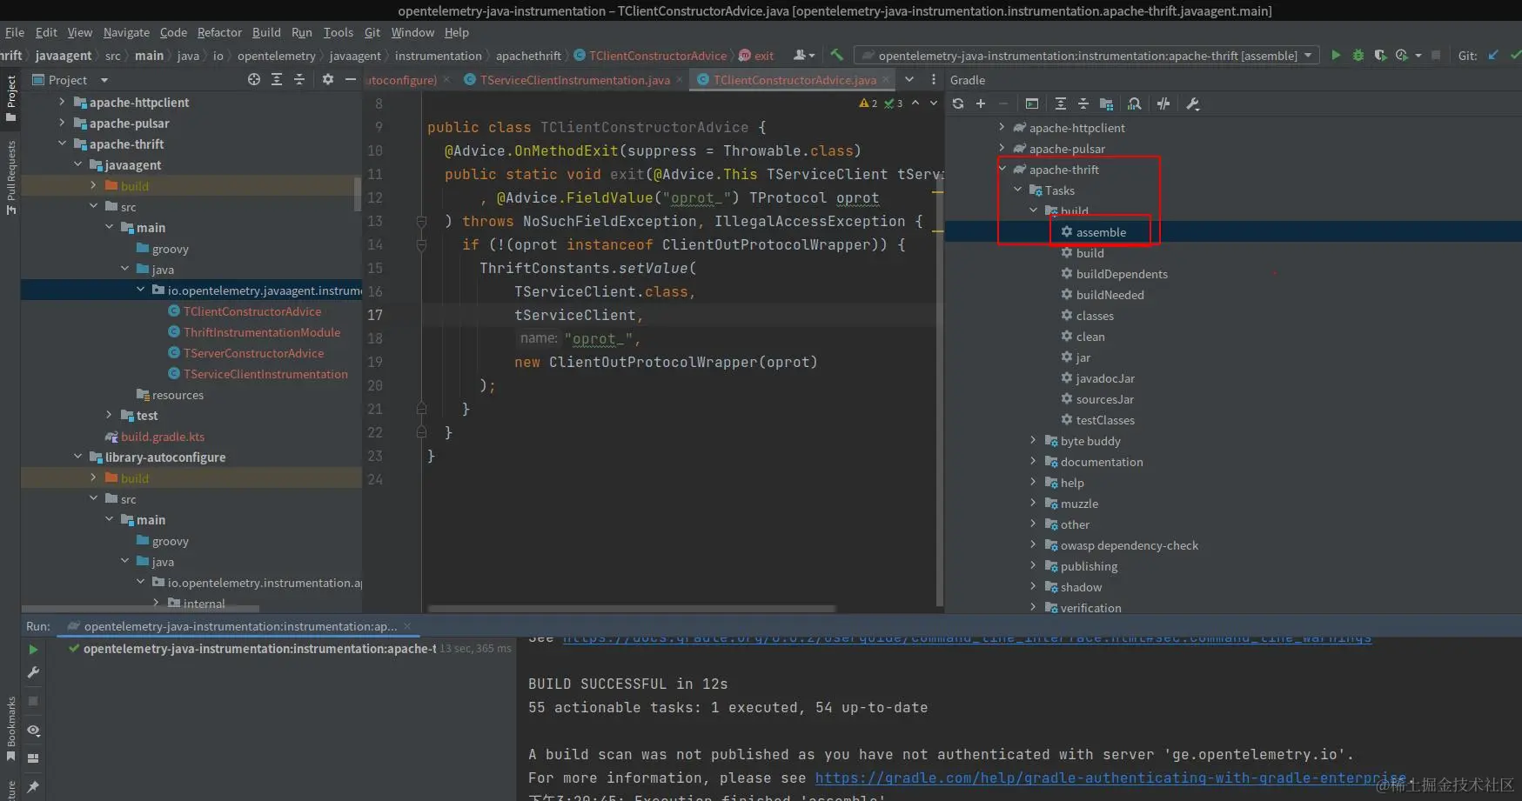The width and height of the screenshot is (1522, 801).
Task: Open Project panel options gear
Action: (328, 79)
